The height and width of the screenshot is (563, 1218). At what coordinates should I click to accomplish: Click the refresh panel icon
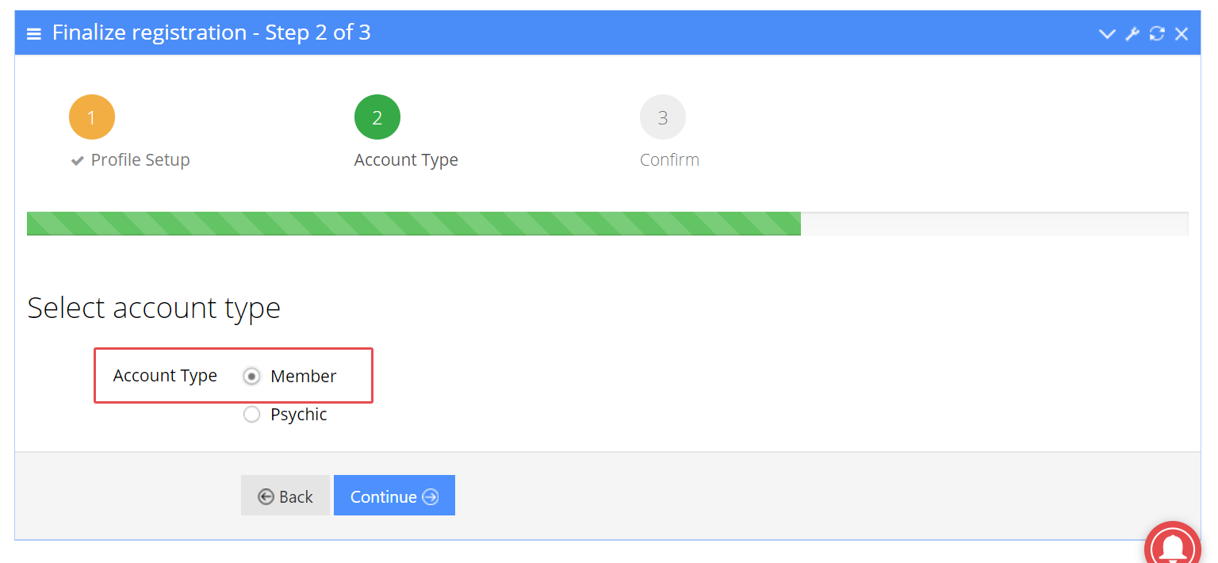tap(1157, 33)
